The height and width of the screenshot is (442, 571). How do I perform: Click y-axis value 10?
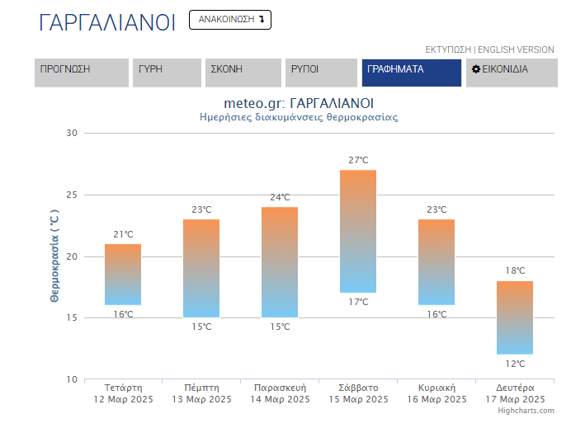pos(72,380)
